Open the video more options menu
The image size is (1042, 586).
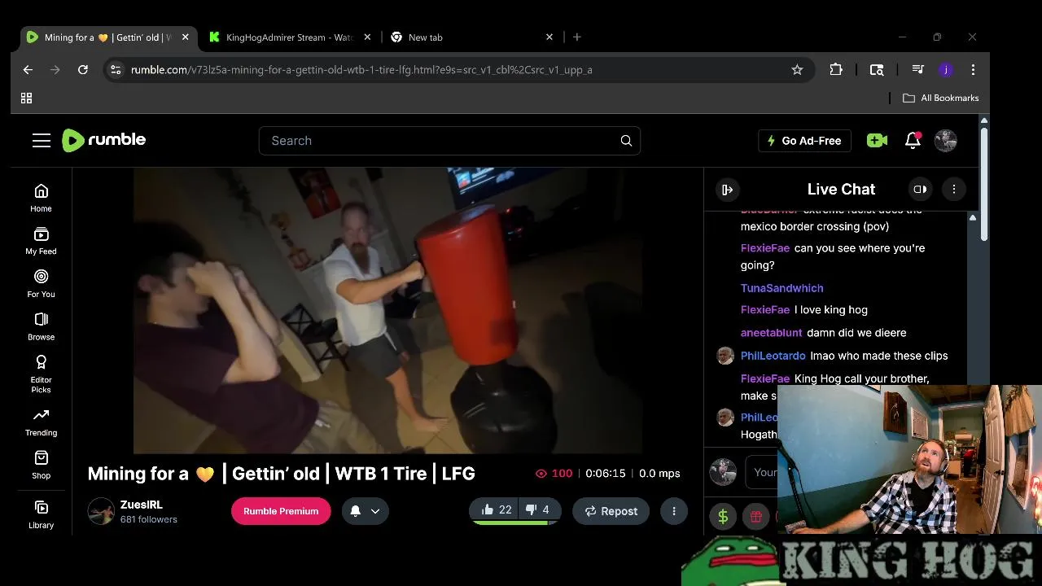[x=674, y=511]
